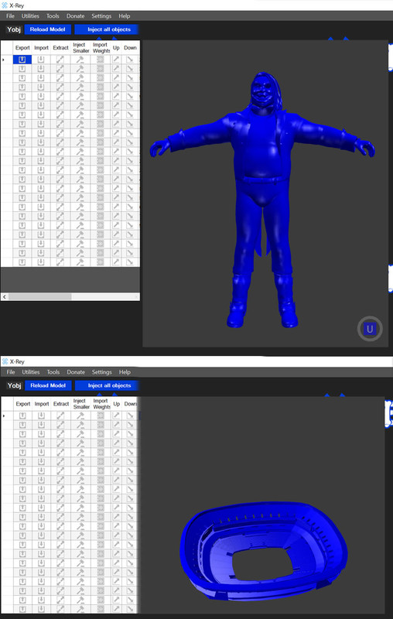This screenshot has width=393, height=619.
Task: Click the row selector arrow in the wrestler window table
Action: 4,60
